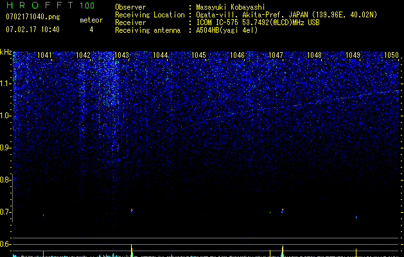This screenshot has width=404, height=257.
Task: Click the 'Observer' field label
Action: click(130, 7)
